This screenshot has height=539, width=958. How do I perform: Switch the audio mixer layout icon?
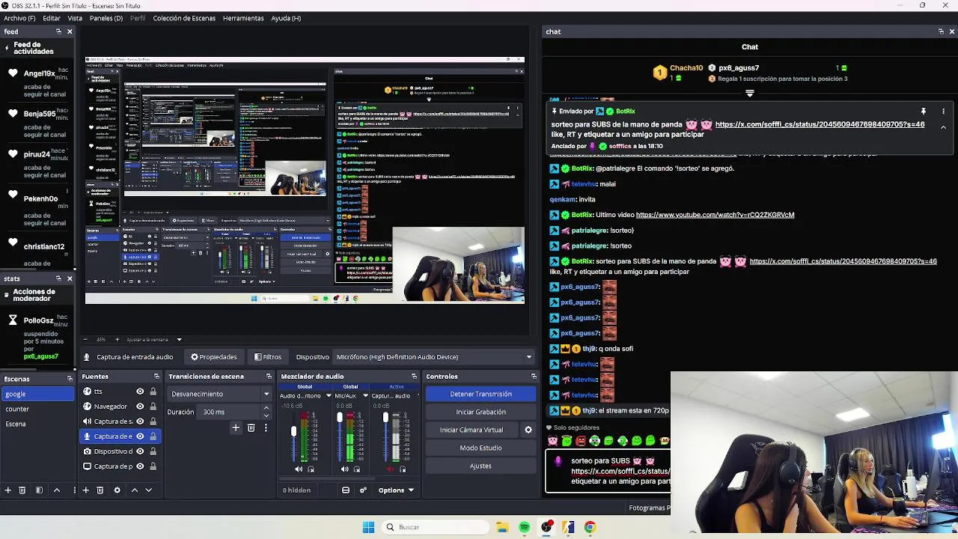tap(346, 490)
